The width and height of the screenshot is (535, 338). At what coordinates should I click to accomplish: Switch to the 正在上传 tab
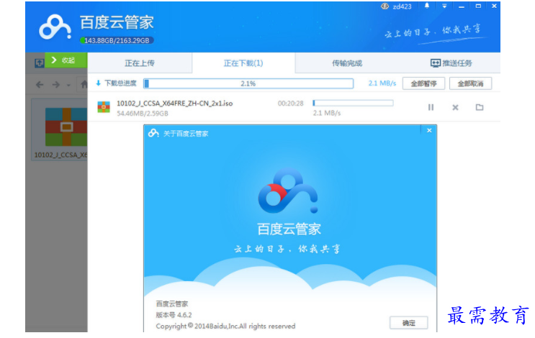(140, 63)
